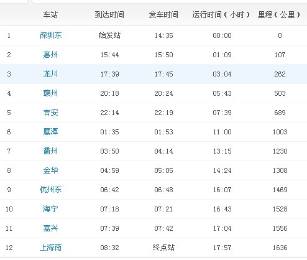
Task: Select departure time 04:14
Action: click(x=163, y=151)
